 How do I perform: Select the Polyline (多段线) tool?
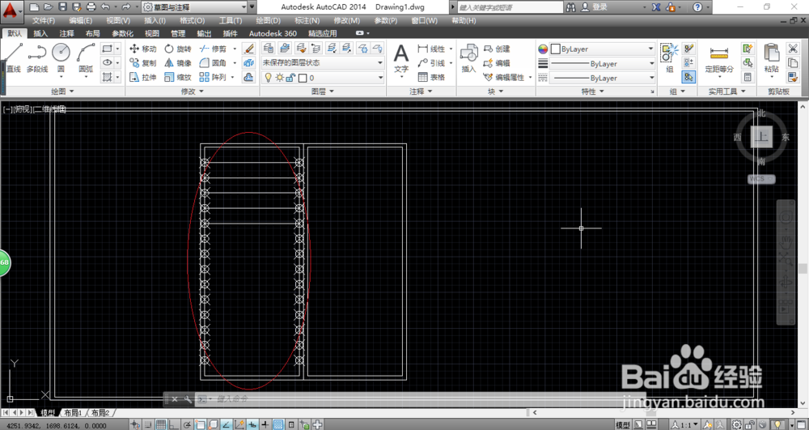tap(37, 57)
